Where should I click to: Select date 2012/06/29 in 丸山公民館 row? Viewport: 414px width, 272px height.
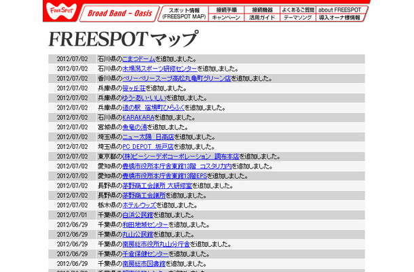(73, 235)
